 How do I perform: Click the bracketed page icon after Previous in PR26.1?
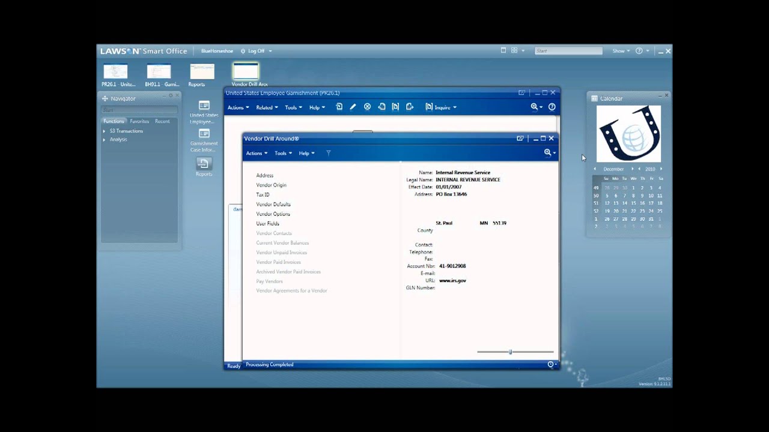[395, 107]
